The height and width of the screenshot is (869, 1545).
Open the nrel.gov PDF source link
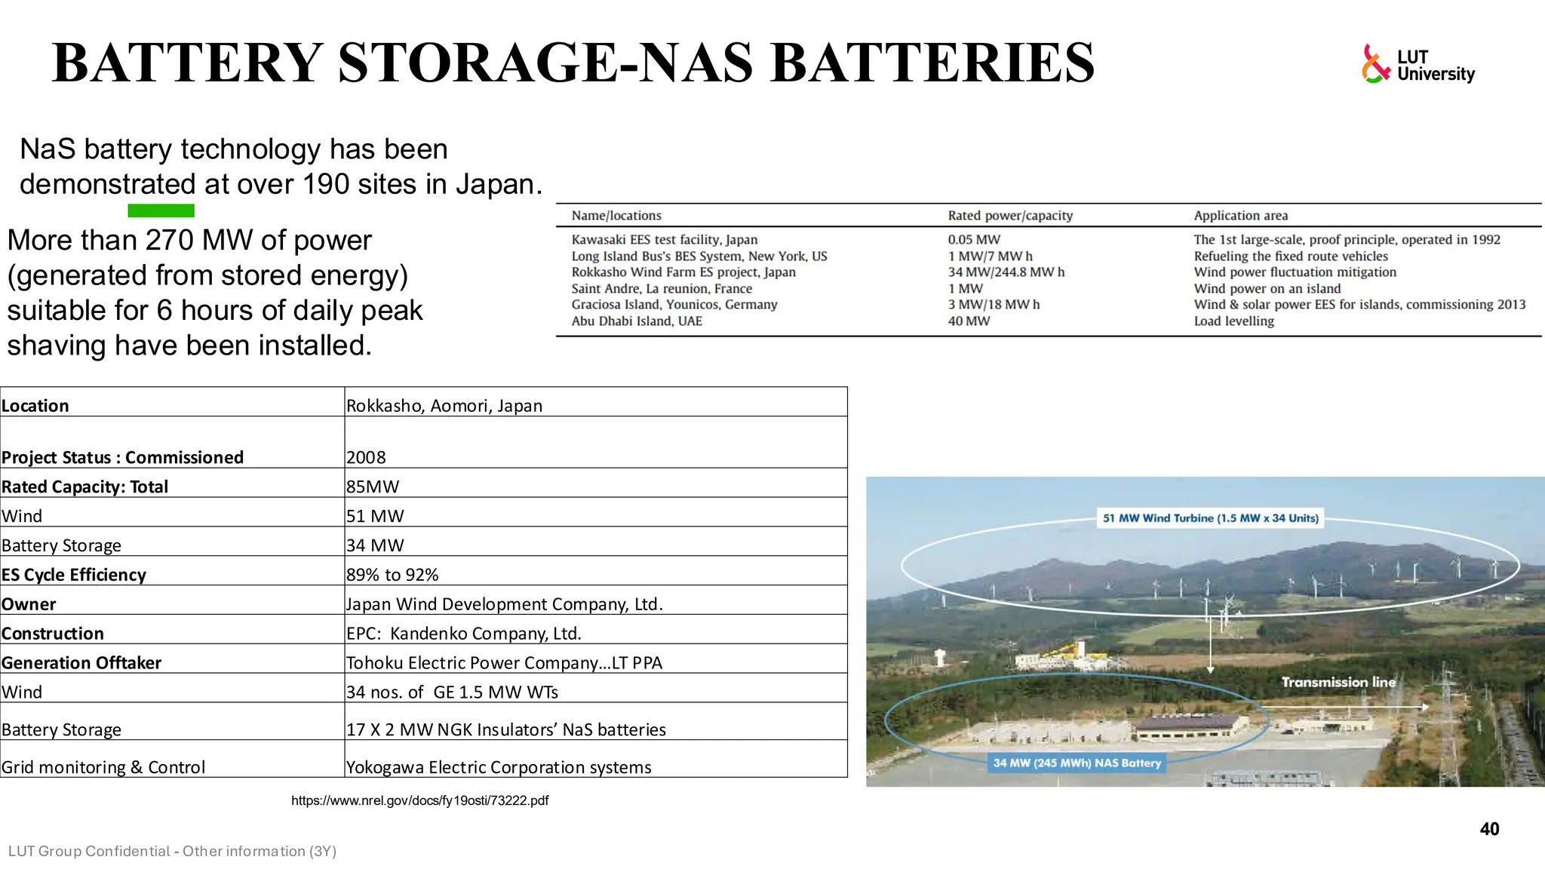point(419,800)
